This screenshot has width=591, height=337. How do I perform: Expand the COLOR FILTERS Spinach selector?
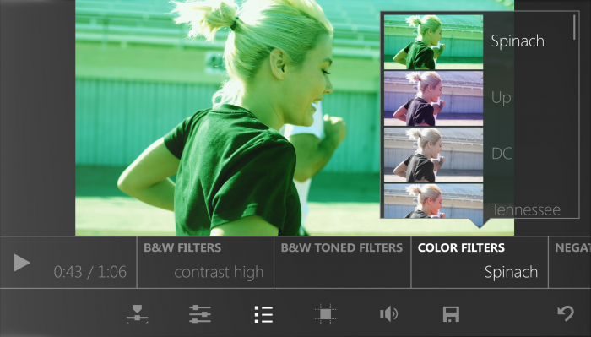point(480,263)
